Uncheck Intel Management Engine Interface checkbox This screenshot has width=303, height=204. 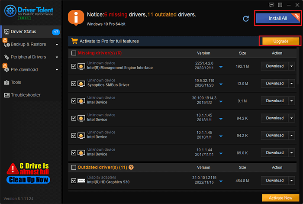click(74, 66)
